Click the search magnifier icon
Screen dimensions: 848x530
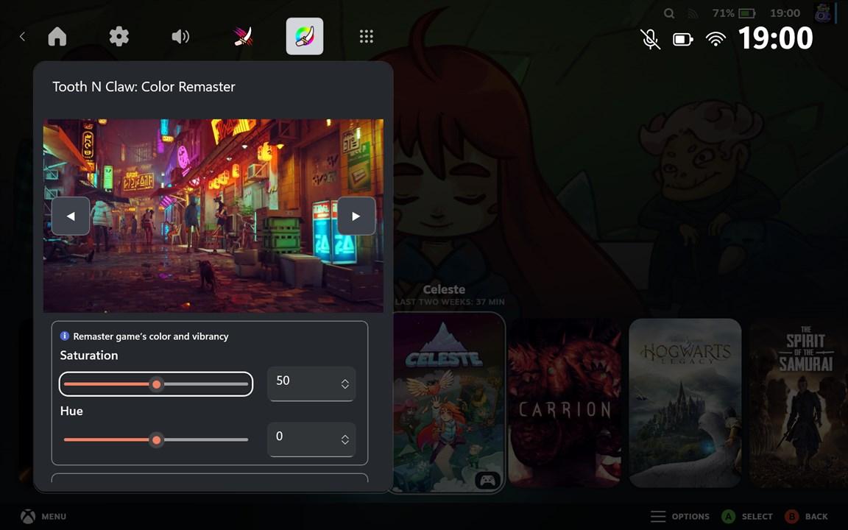pos(669,13)
